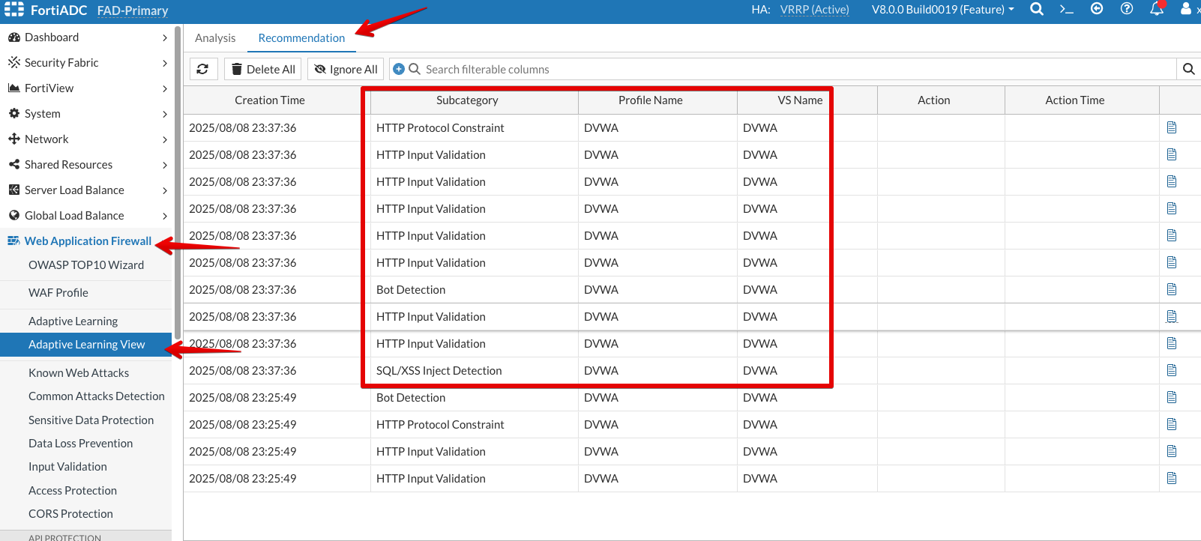1201x541 pixels.
Task: Click the VRRP (Active) HA link
Action: 814,10
